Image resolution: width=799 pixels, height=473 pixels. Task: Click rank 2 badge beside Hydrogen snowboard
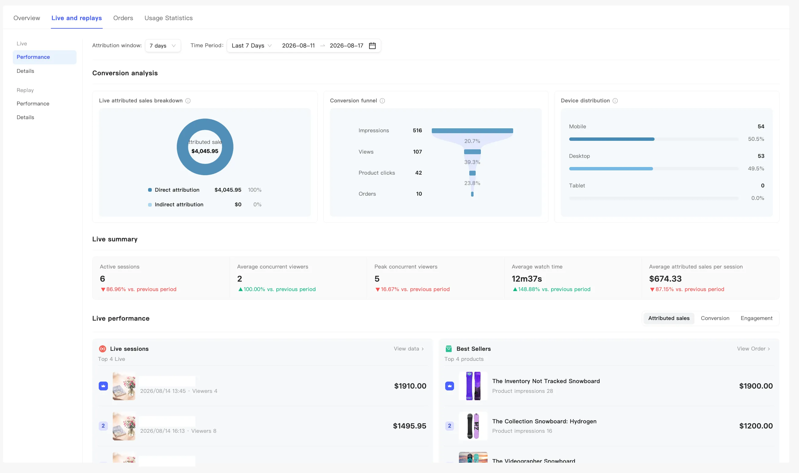pyautogui.click(x=450, y=426)
